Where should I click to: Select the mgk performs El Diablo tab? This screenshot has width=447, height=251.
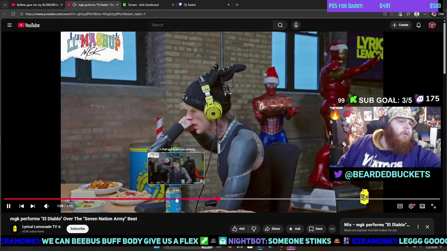tap(93, 5)
